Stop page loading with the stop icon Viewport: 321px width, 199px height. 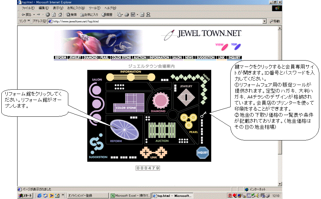[x=48, y=14]
